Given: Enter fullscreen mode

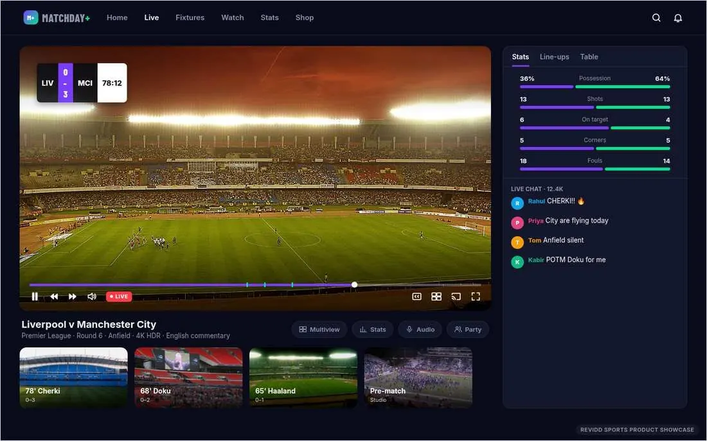Looking at the screenshot, I should tap(476, 297).
